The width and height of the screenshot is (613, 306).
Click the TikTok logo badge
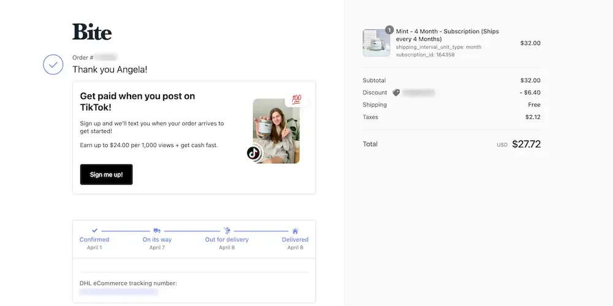254,153
